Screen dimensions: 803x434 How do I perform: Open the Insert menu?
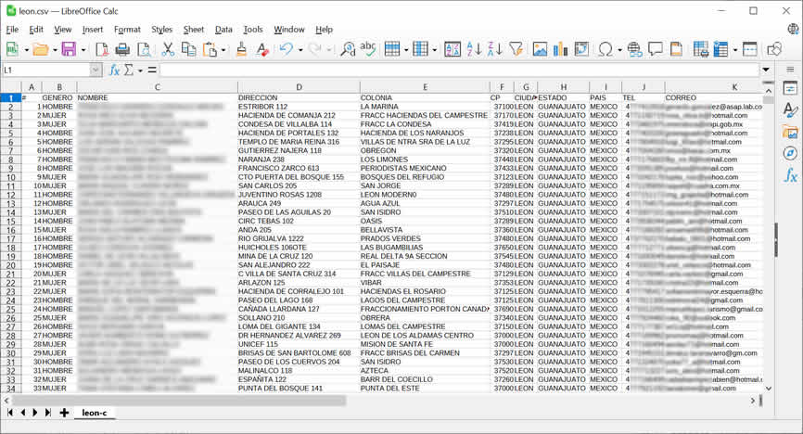pyautogui.click(x=93, y=30)
